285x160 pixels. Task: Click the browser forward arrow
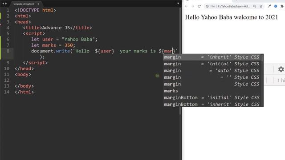coord(193,6)
